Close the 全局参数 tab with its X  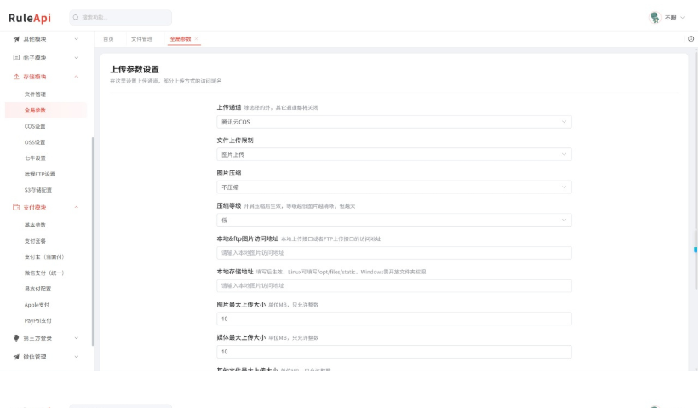click(x=196, y=39)
